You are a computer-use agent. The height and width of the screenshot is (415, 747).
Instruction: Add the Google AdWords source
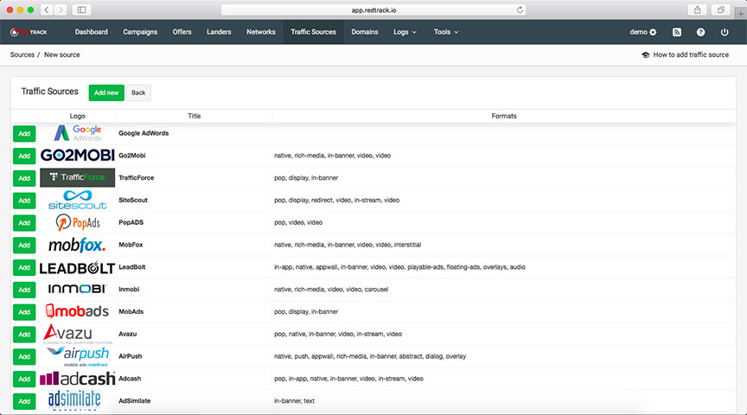pos(24,134)
